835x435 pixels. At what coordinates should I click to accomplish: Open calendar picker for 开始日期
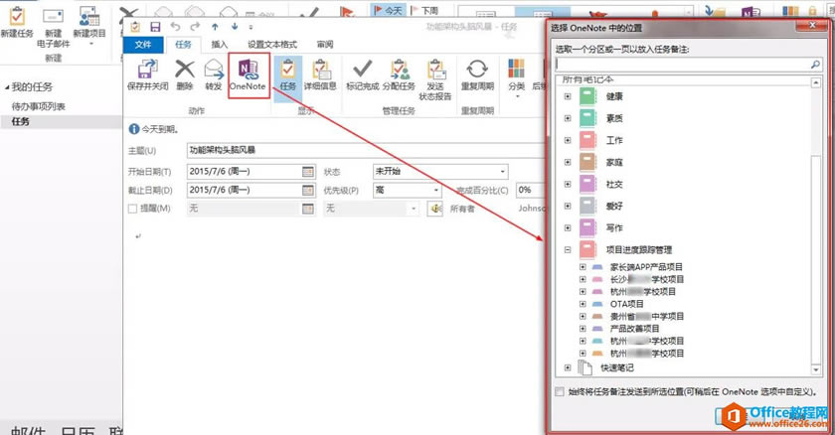pyautogui.click(x=308, y=172)
